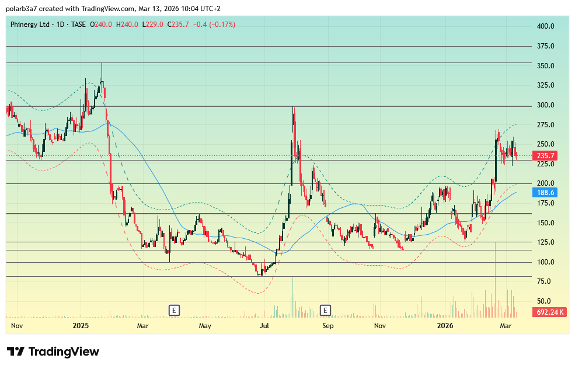Click the 2026 label on time axis
Viewport: 575px width, 369px height.
click(445, 326)
